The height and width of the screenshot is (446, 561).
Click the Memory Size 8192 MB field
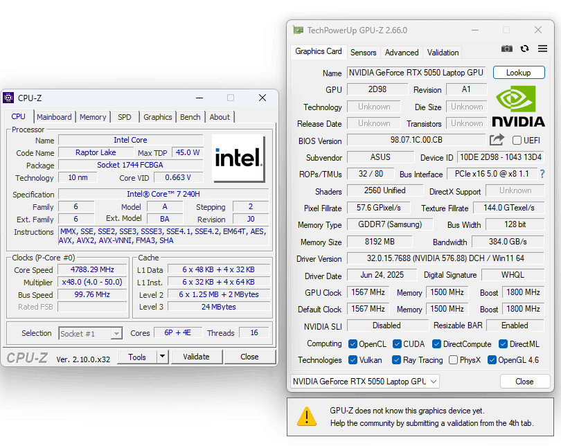[x=380, y=242]
